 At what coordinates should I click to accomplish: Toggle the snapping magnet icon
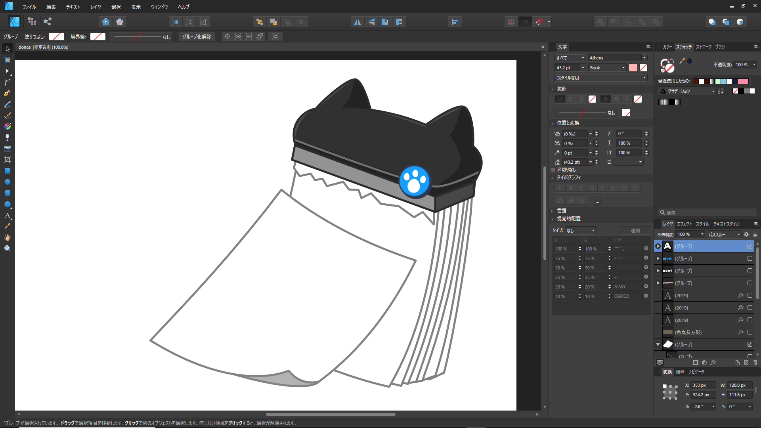pyautogui.click(x=539, y=22)
